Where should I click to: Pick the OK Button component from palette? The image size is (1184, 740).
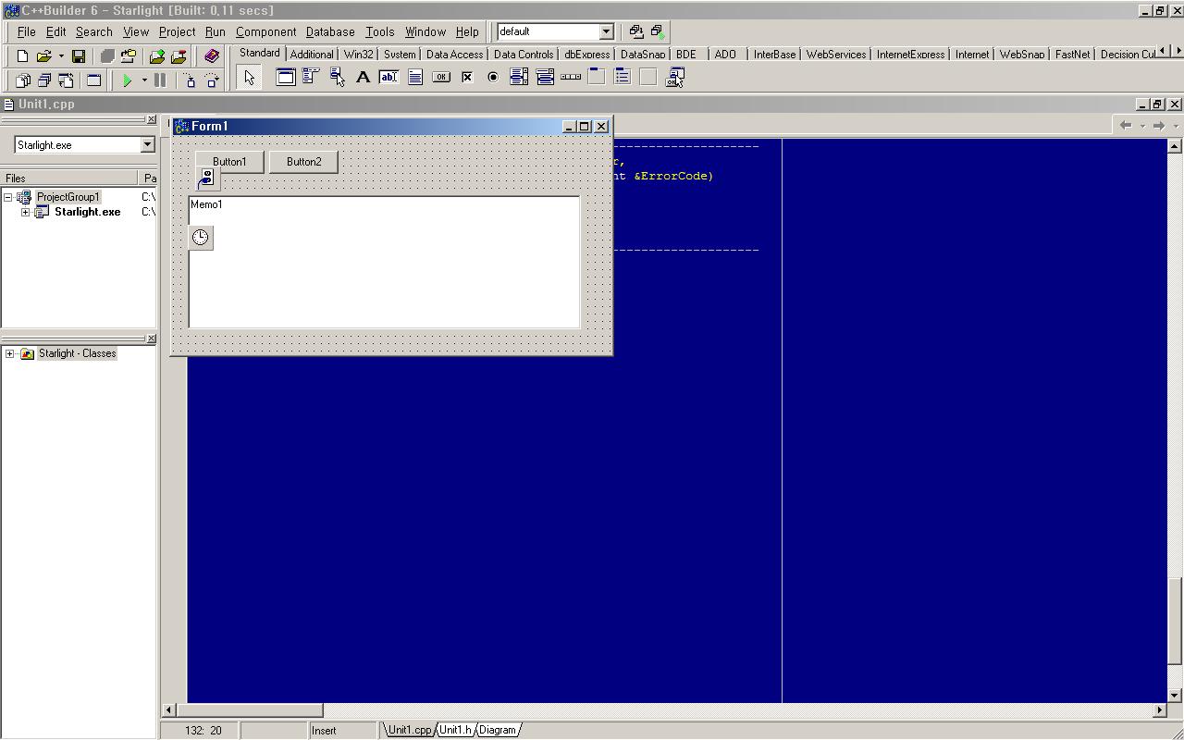click(441, 78)
